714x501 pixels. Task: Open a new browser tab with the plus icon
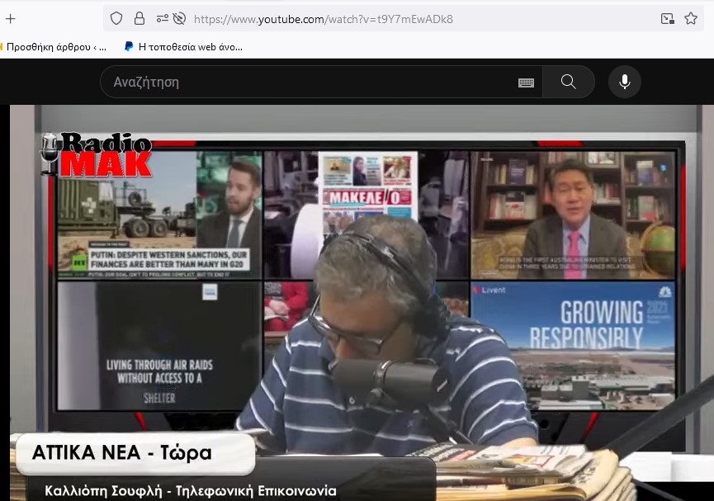[x=11, y=19]
